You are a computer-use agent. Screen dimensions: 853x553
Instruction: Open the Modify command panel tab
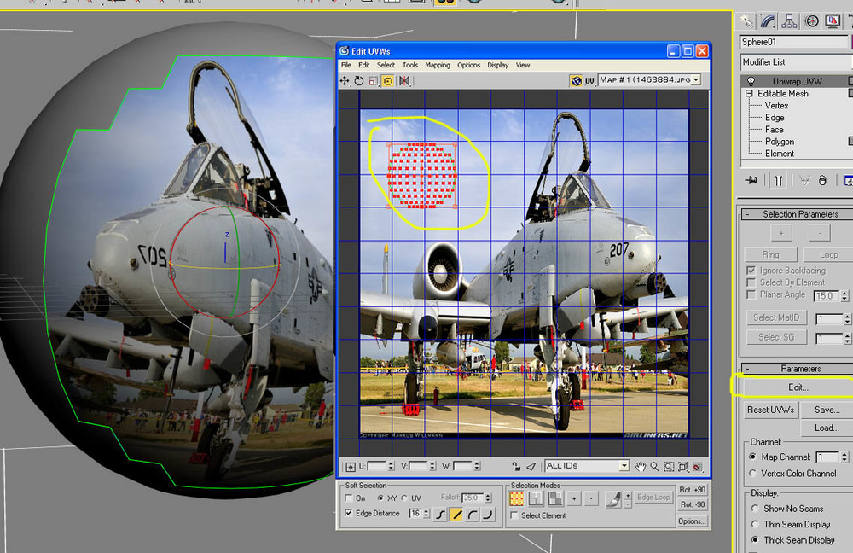768,21
